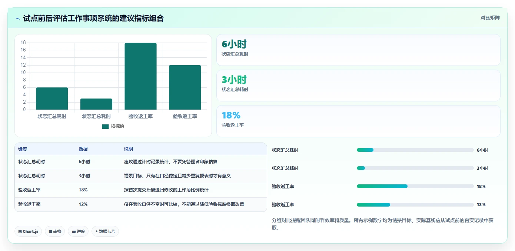515x251 pixels.
Task: Click the 说明 table column header
Action: click(128, 149)
